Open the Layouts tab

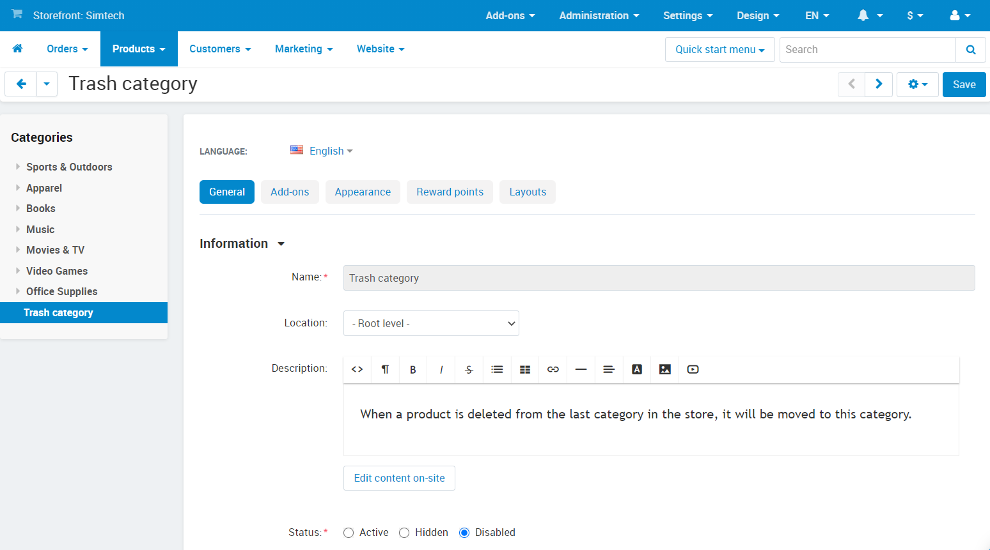pos(528,192)
